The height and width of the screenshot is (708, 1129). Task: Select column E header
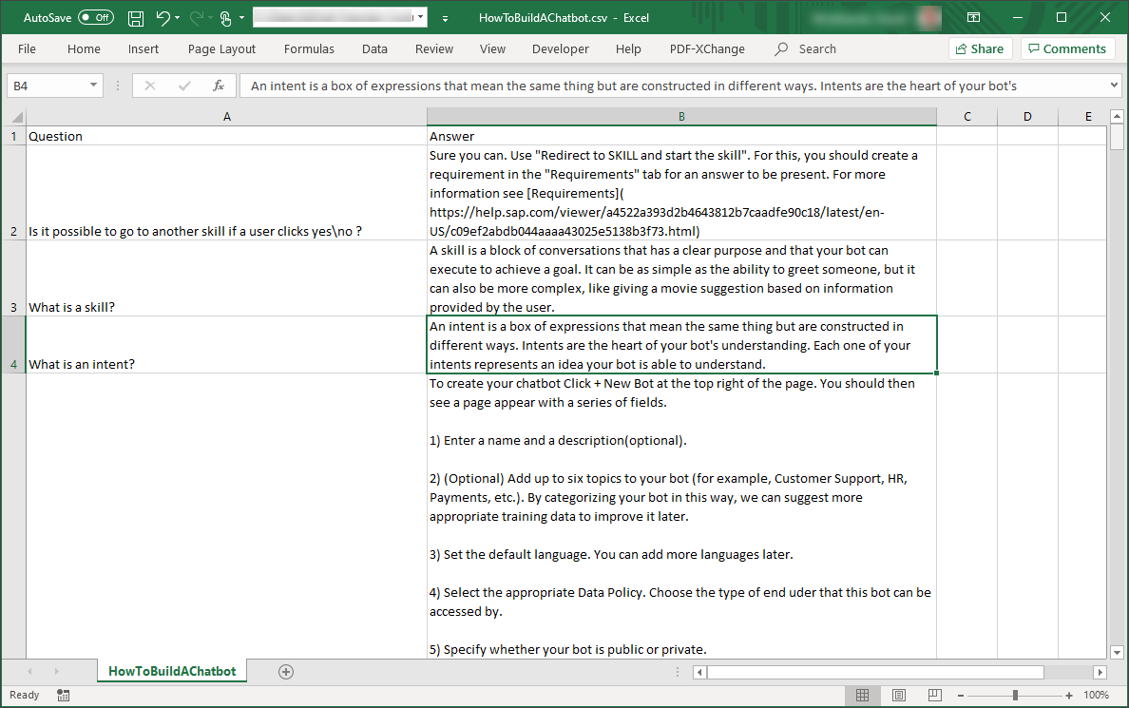click(1082, 117)
